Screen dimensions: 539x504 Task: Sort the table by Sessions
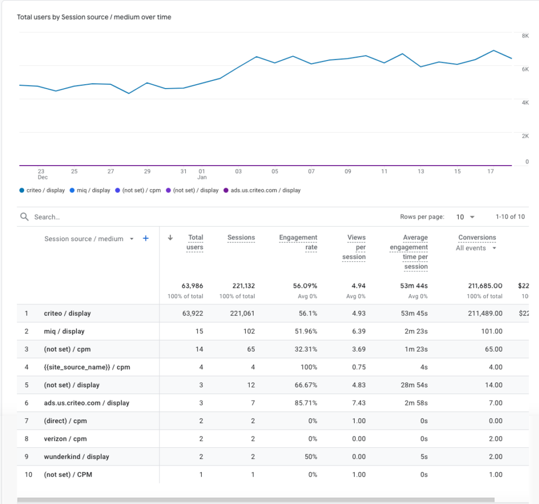[x=241, y=237]
